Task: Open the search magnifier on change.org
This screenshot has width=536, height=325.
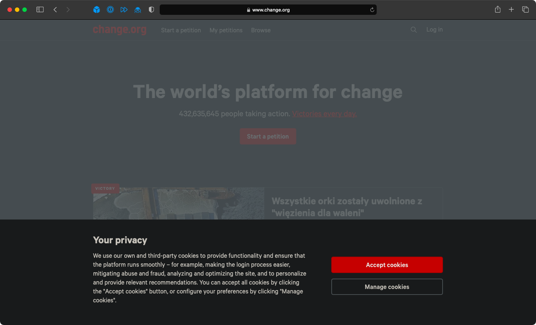Action: (x=414, y=30)
